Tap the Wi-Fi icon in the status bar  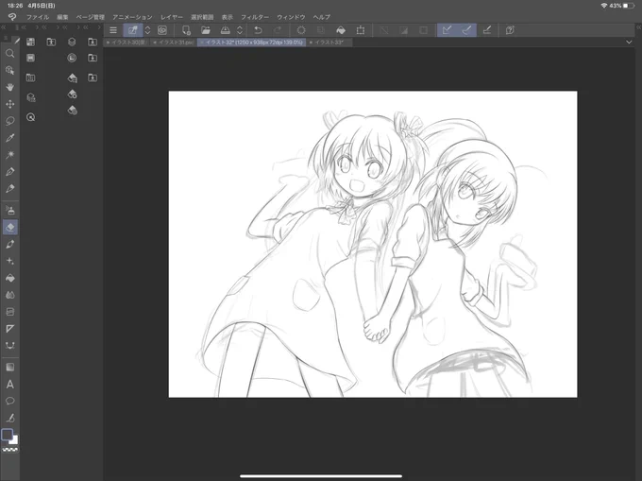tap(604, 6)
